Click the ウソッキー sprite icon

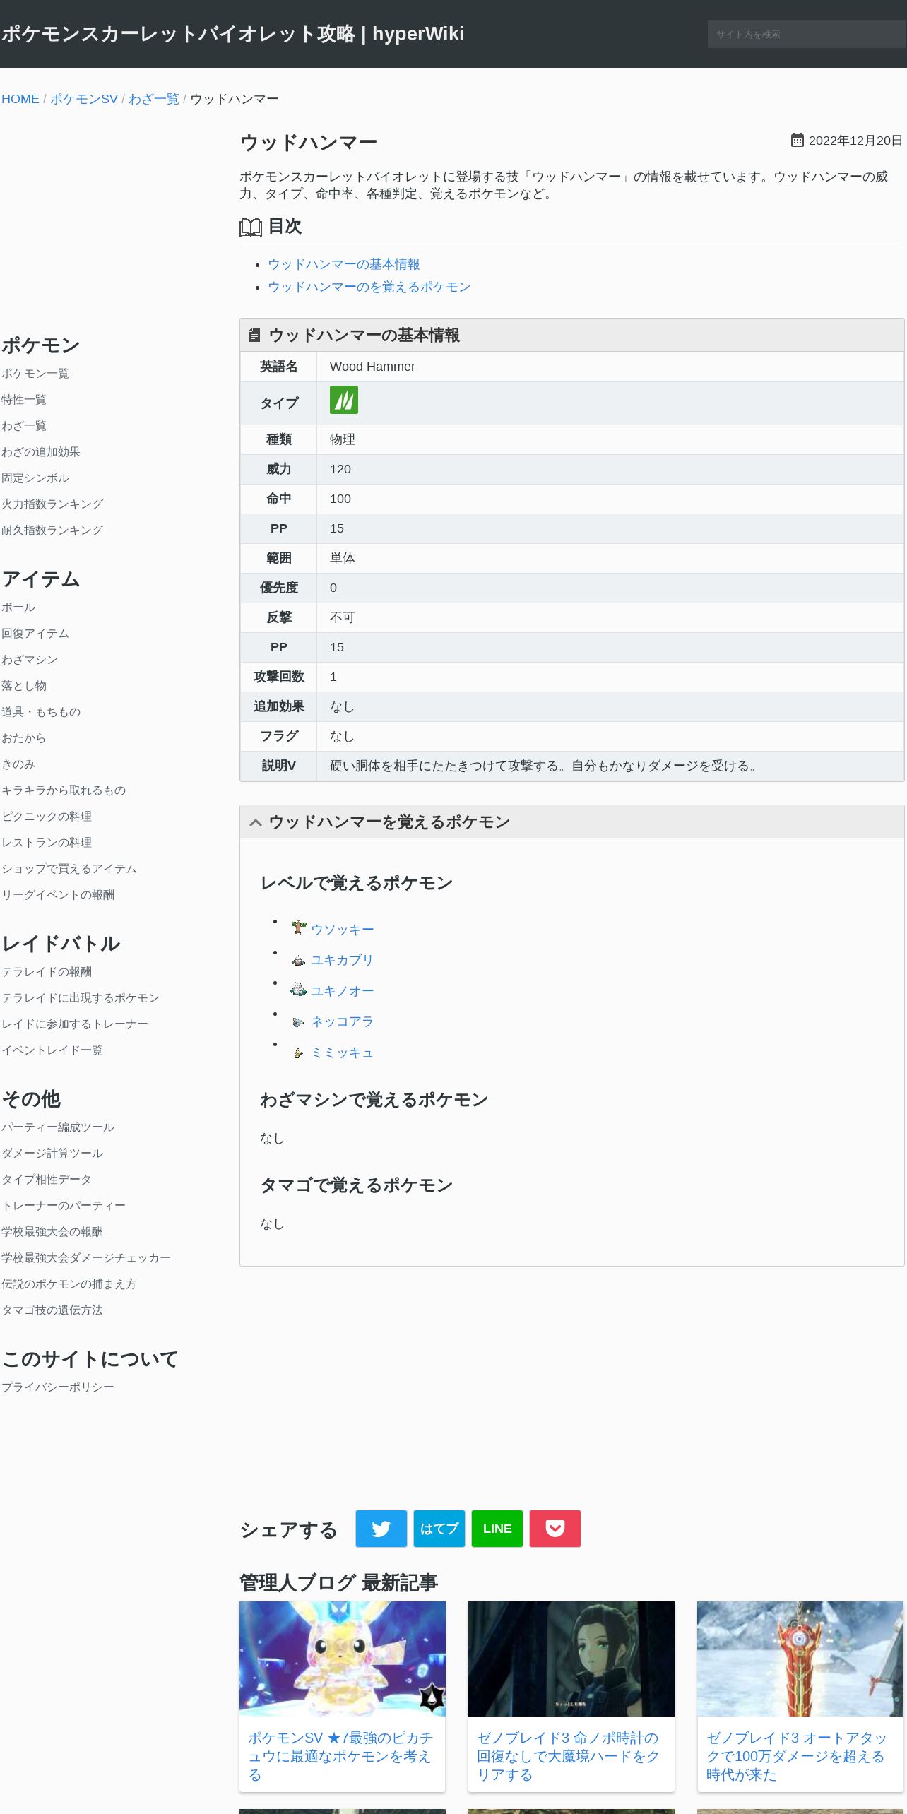[x=299, y=927]
